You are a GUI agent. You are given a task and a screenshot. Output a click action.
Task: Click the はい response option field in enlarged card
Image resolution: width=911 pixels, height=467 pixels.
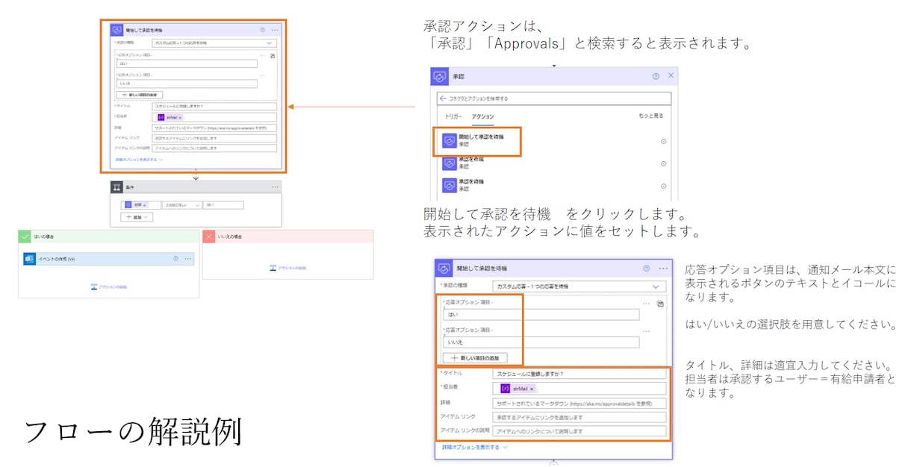pyautogui.click(x=541, y=315)
